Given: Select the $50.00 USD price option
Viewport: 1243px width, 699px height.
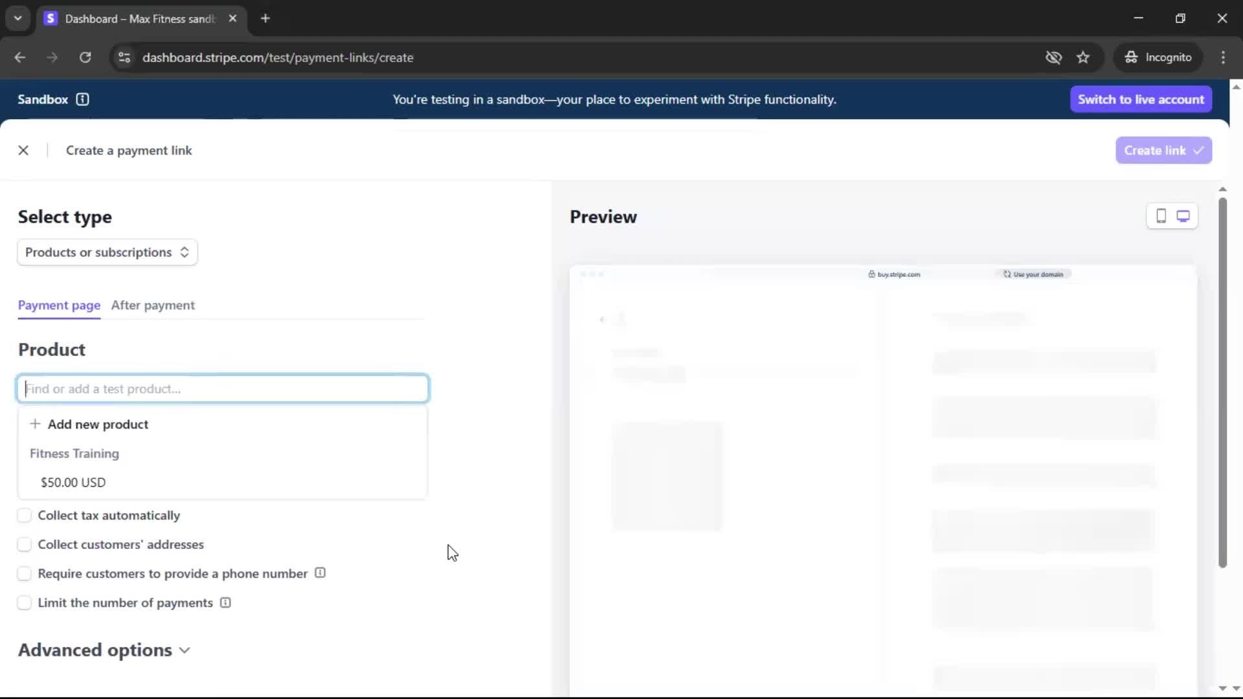Looking at the screenshot, I should tap(73, 482).
